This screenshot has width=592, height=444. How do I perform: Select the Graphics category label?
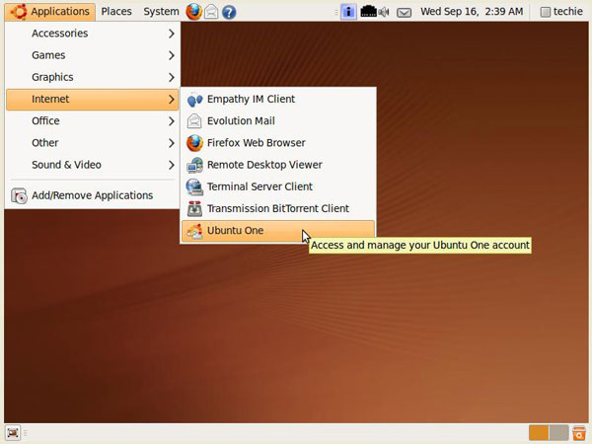click(x=52, y=77)
